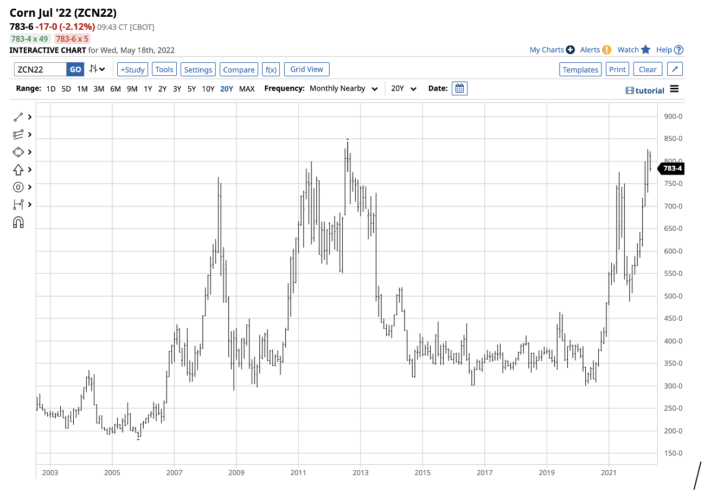Toggle the magnet snap tool
This screenshot has height=493, width=704.
(x=18, y=222)
